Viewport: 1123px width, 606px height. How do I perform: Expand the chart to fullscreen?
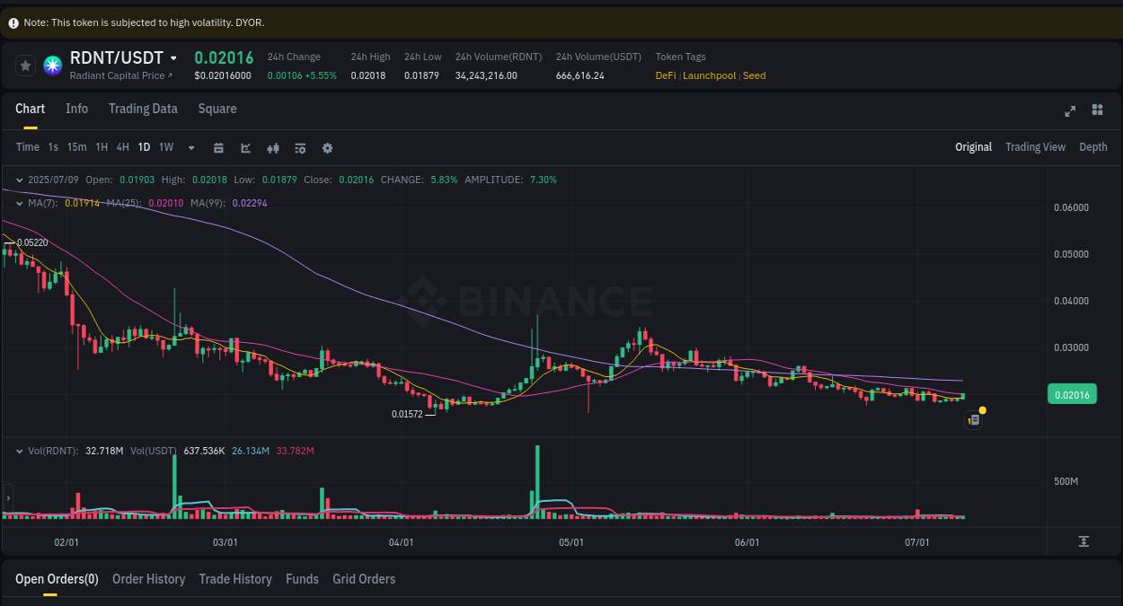1070,110
